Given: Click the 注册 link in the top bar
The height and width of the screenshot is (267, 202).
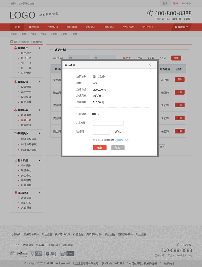Looking at the screenshot, I should (176, 3).
